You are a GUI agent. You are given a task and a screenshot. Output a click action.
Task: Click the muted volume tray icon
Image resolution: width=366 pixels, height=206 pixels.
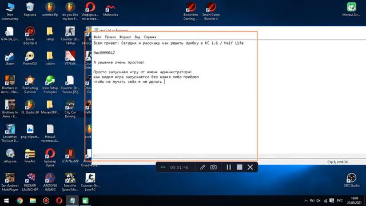point(319,201)
